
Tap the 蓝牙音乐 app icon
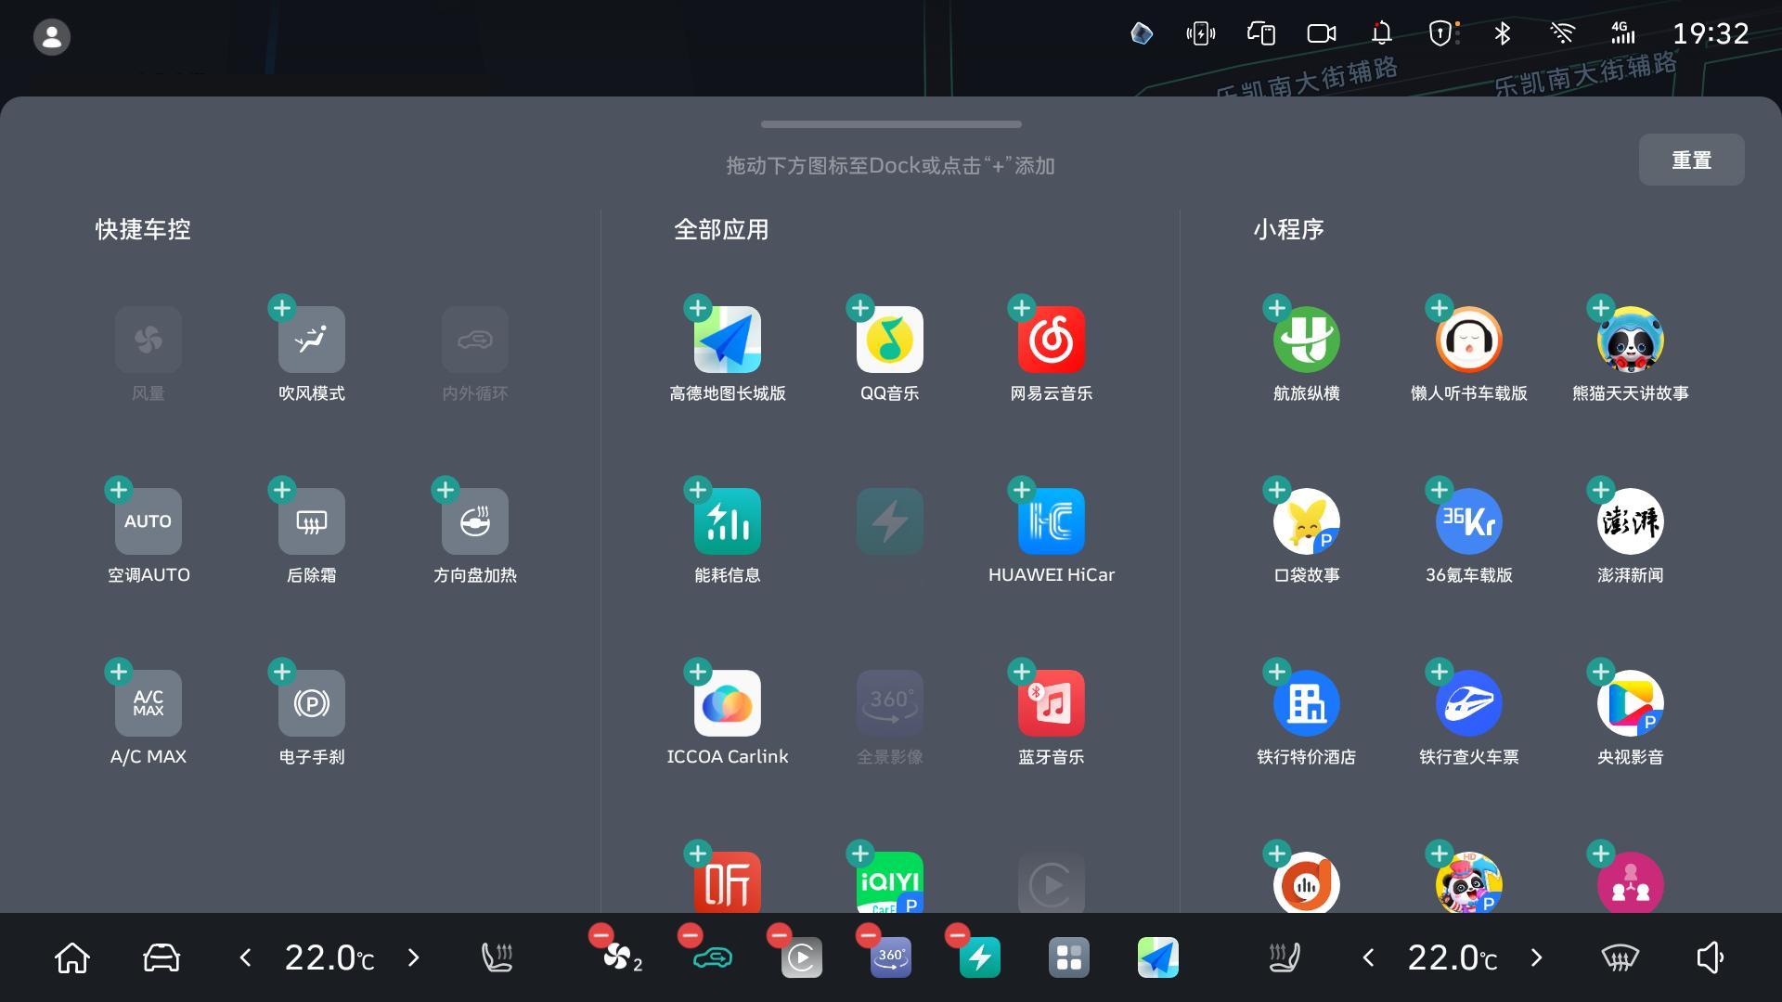(x=1051, y=703)
